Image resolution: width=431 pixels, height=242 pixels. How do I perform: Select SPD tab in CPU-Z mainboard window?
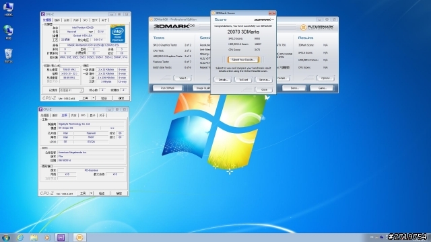[x=83, y=115]
